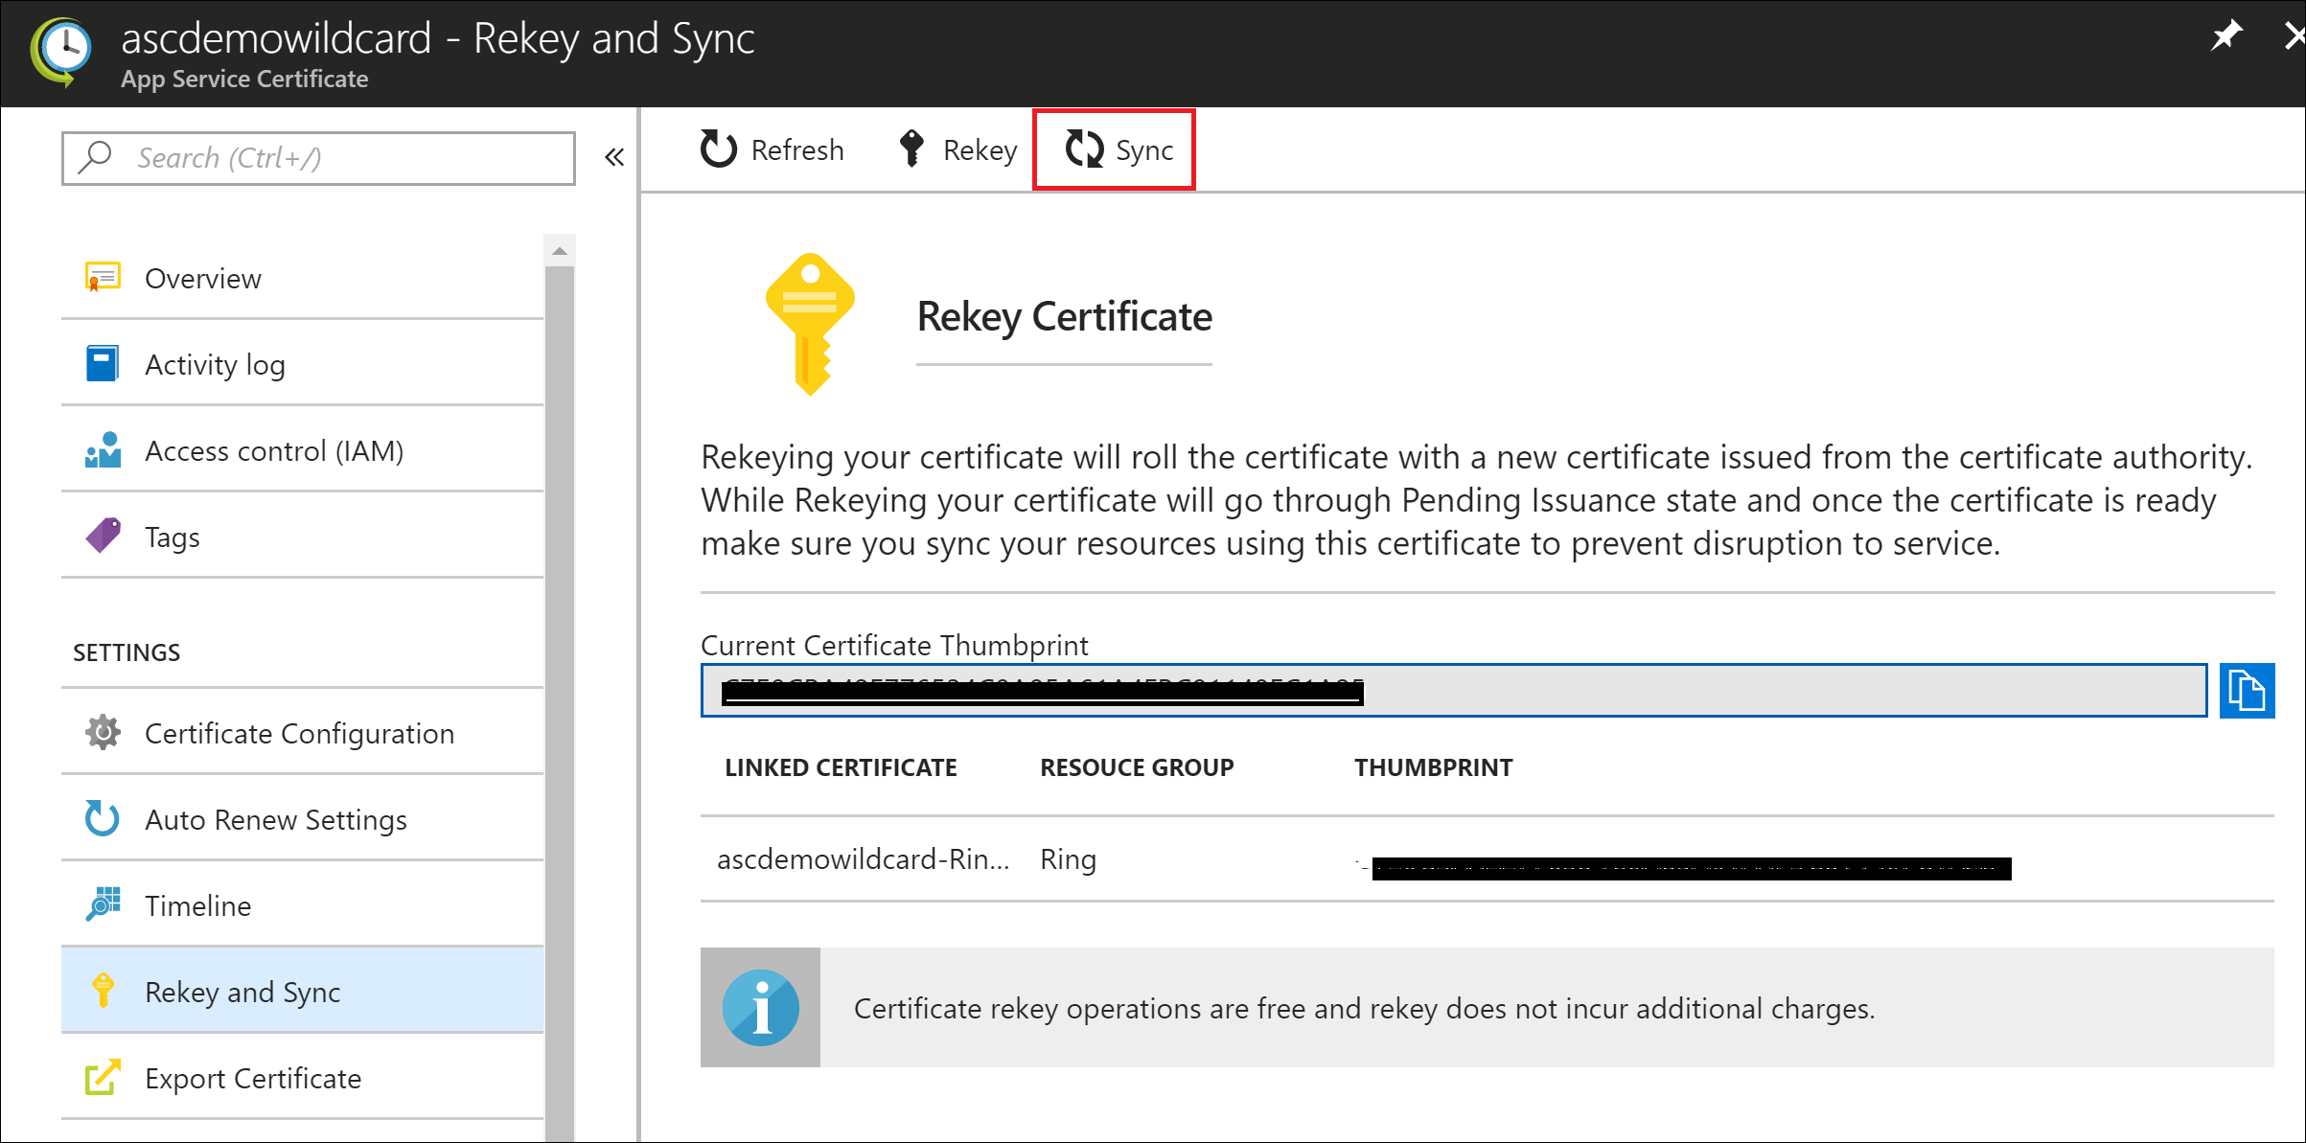Image resolution: width=2306 pixels, height=1143 pixels.
Task: Open Certificate Configuration settings
Action: click(x=299, y=734)
